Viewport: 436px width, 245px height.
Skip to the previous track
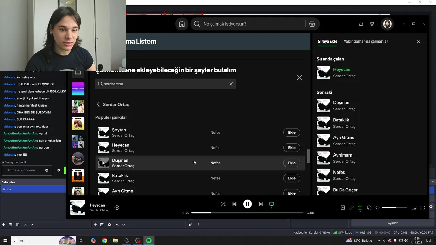(234, 204)
